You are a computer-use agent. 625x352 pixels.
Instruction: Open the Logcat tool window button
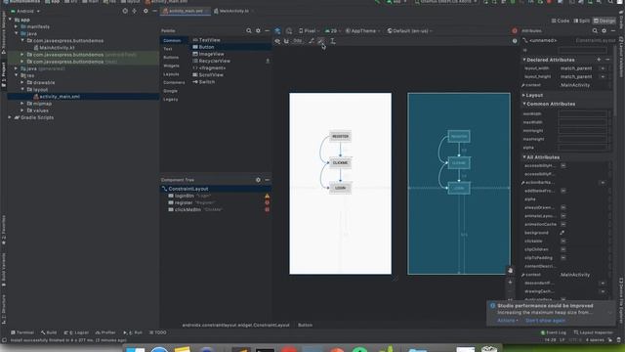[x=76, y=332]
